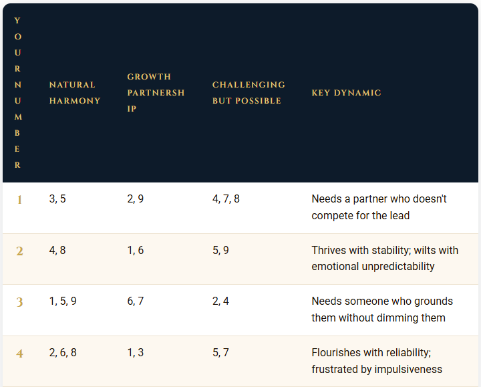Click 'Needs someone who grounds them' text
This screenshot has width=481, height=387.
tap(382, 309)
